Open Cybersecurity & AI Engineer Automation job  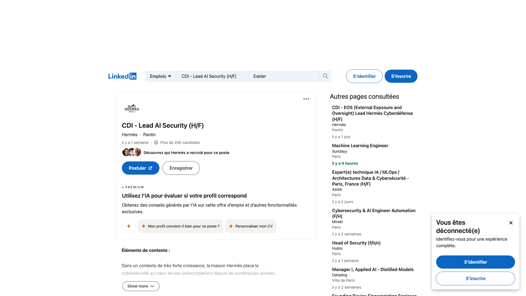(374, 213)
